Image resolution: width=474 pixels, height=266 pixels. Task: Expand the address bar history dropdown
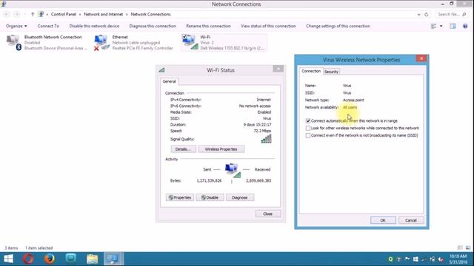click(418, 14)
